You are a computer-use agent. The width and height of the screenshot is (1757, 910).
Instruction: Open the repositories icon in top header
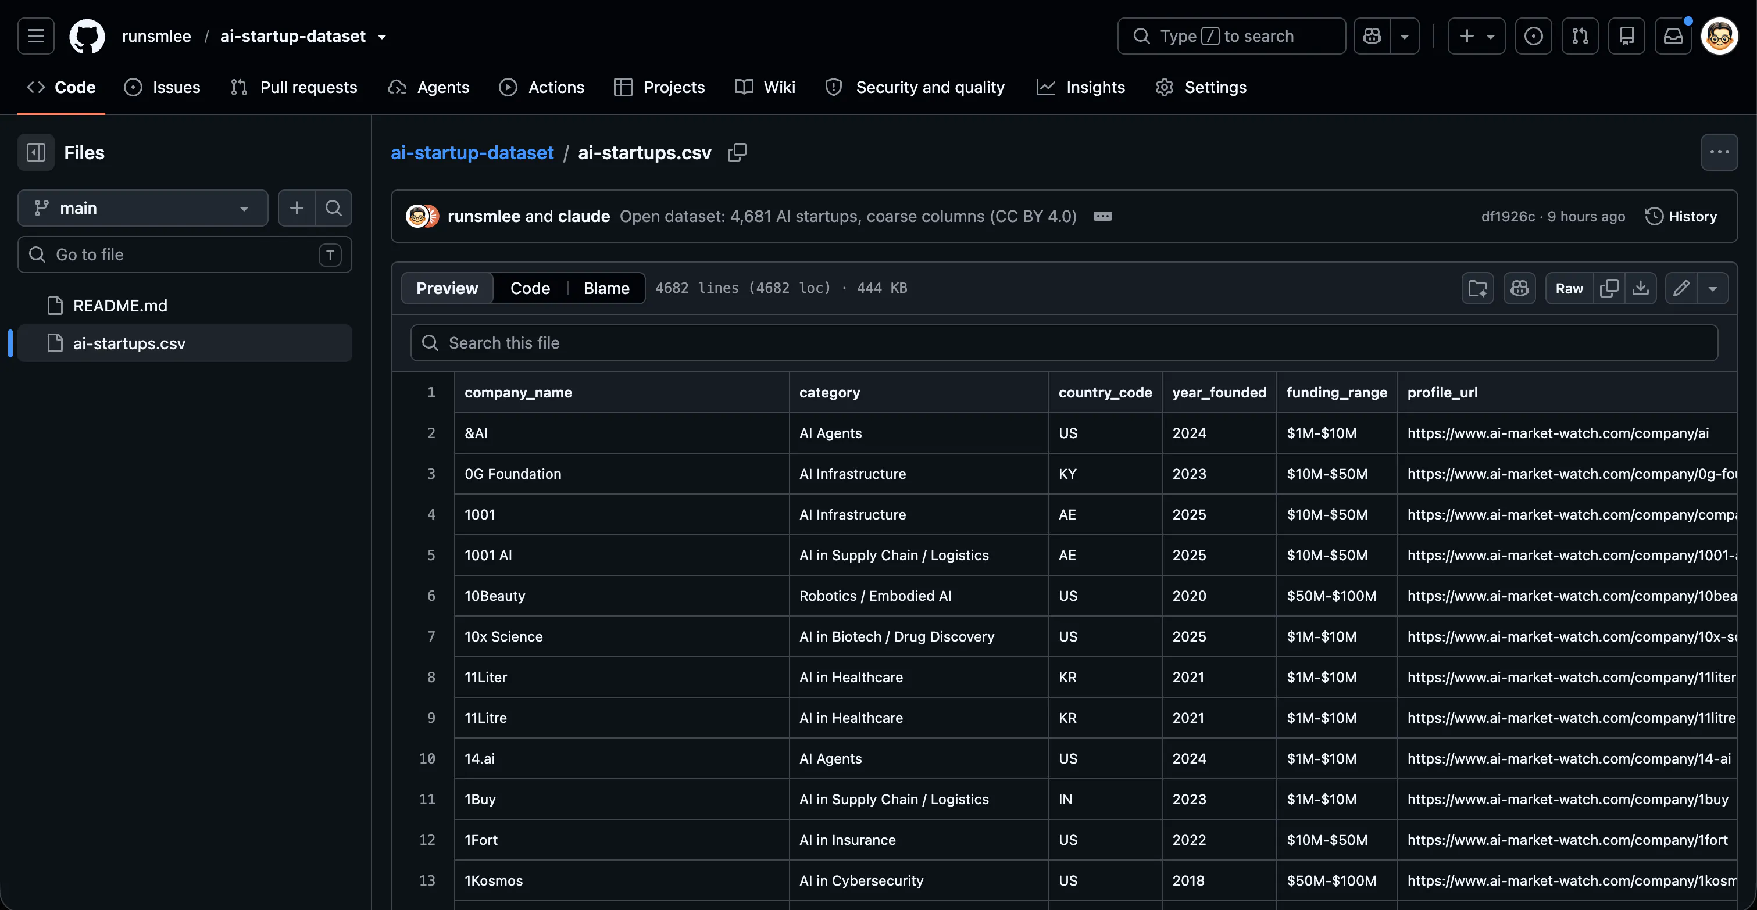click(1626, 35)
